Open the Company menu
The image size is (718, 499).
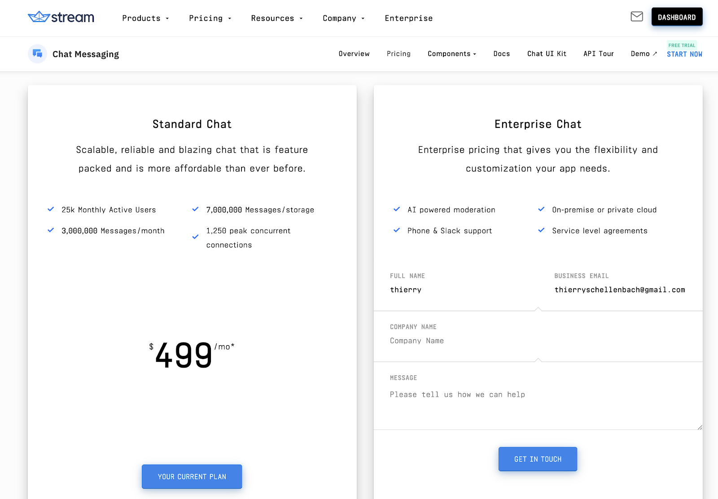point(343,18)
